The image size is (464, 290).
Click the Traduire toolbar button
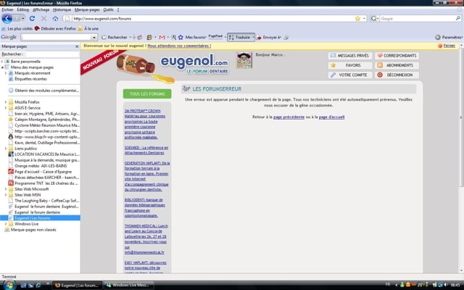tap(241, 37)
